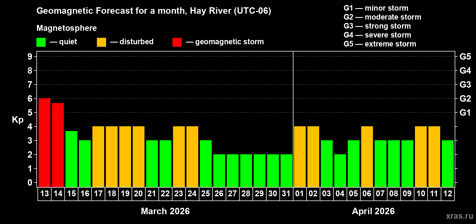Click the red geomagnetic storm legend swatch
Image resolution: width=476 pixels, height=224 pixels.
(x=177, y=42)
